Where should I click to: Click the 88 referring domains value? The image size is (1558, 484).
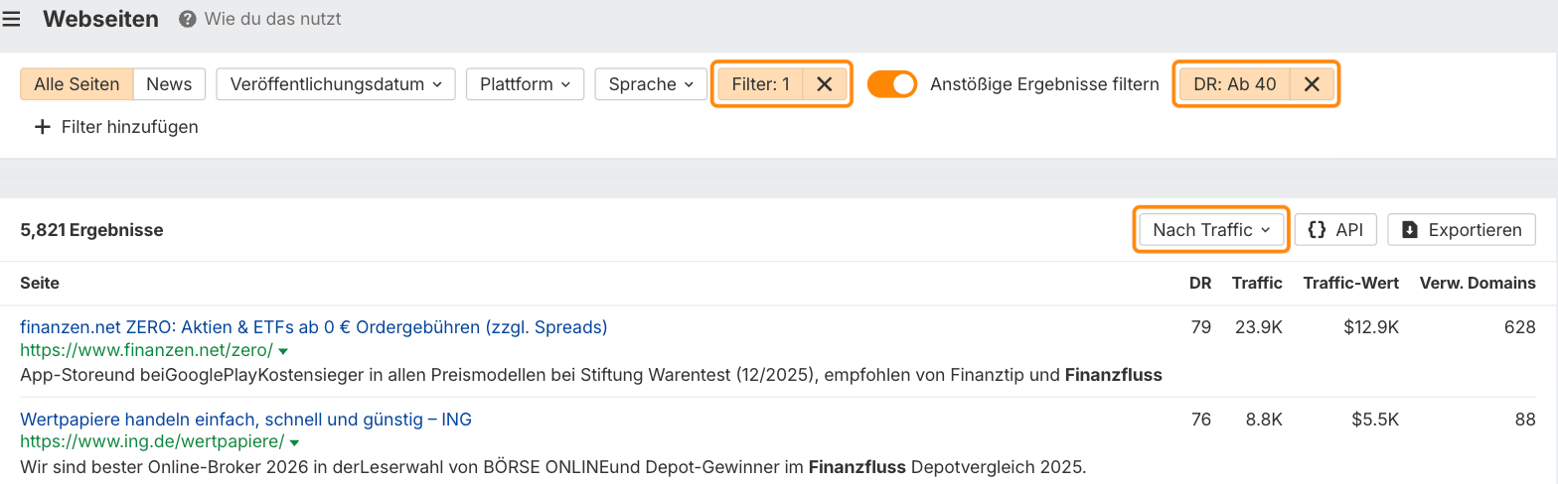click(x=1526, y=420)
